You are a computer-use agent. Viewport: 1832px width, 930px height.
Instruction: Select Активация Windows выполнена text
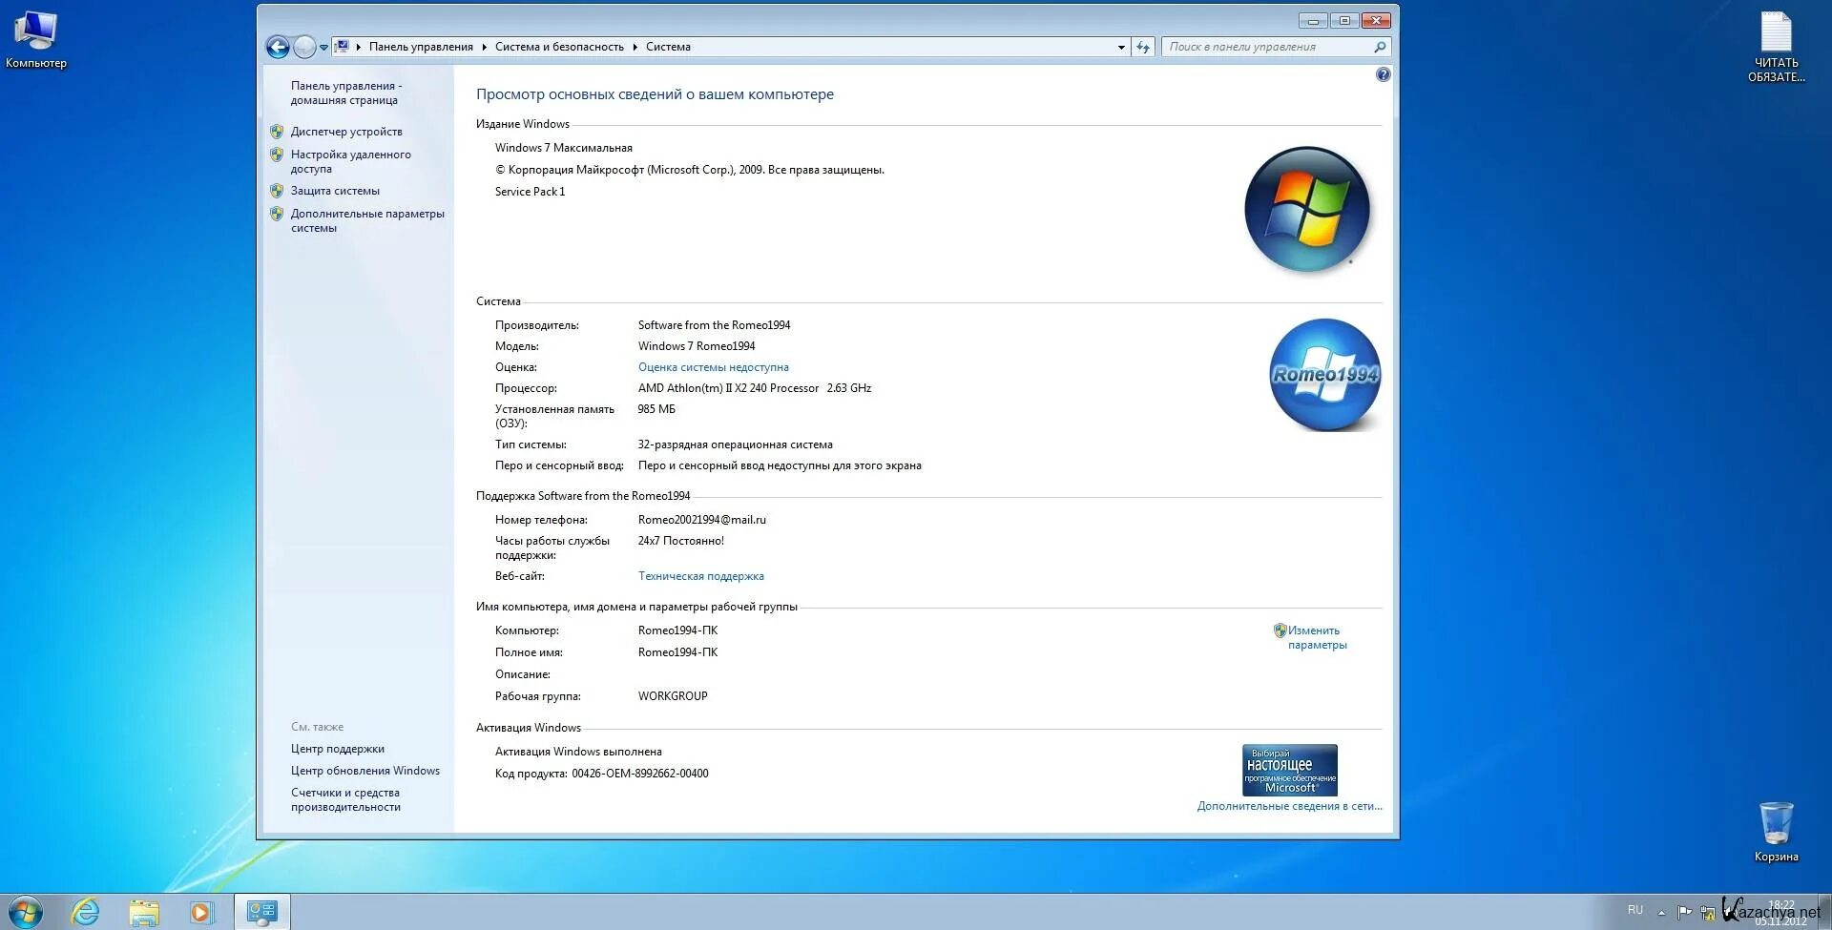(578, 752)
